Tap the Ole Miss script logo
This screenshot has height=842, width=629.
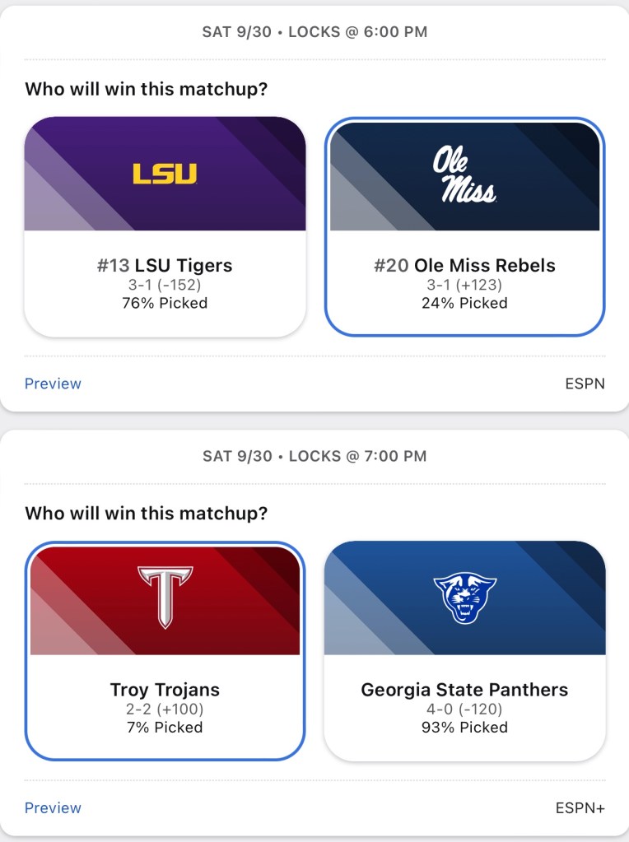coord(464,174)
